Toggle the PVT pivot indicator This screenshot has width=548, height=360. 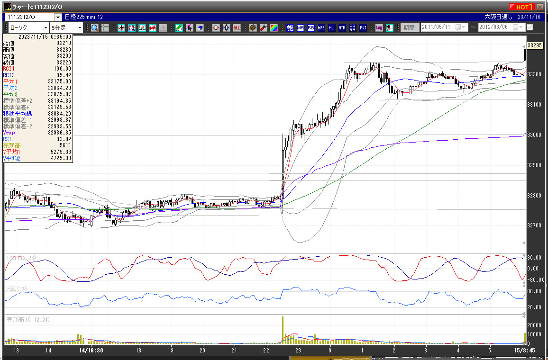(x=363, y=28)
